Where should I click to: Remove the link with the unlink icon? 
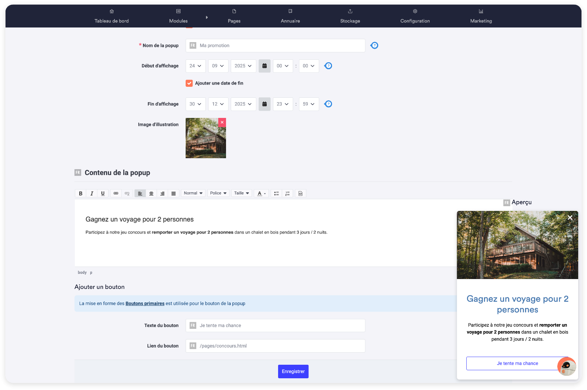(x=127, y=193)
